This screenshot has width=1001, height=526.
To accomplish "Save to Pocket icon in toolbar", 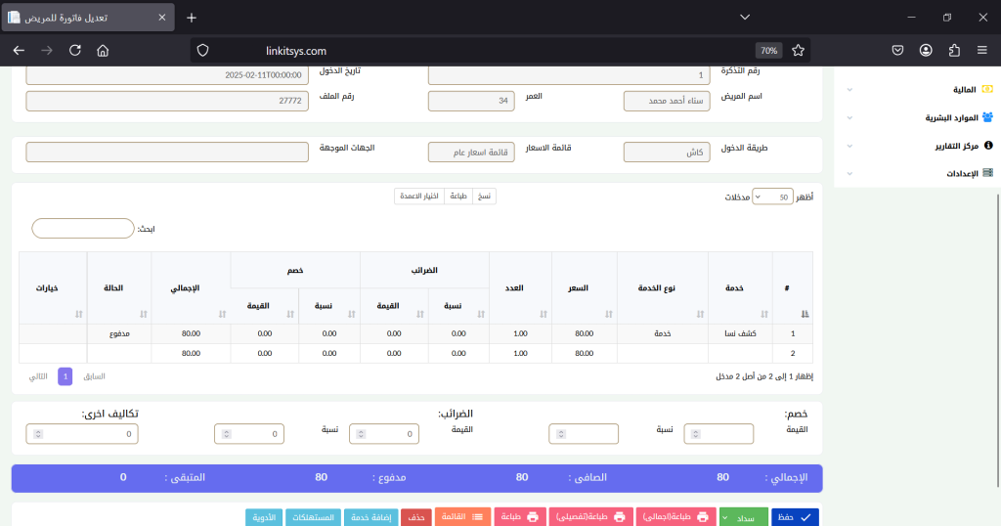I will click(x=897, y=50).
